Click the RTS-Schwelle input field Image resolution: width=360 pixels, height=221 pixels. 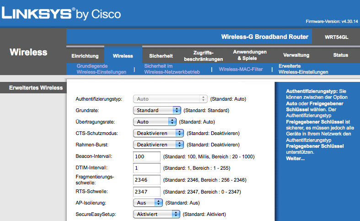point(147,192)
